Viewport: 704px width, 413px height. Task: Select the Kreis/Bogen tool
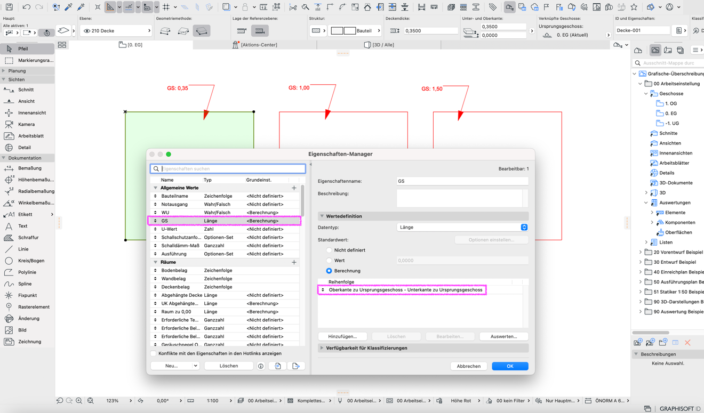[27, 261]
